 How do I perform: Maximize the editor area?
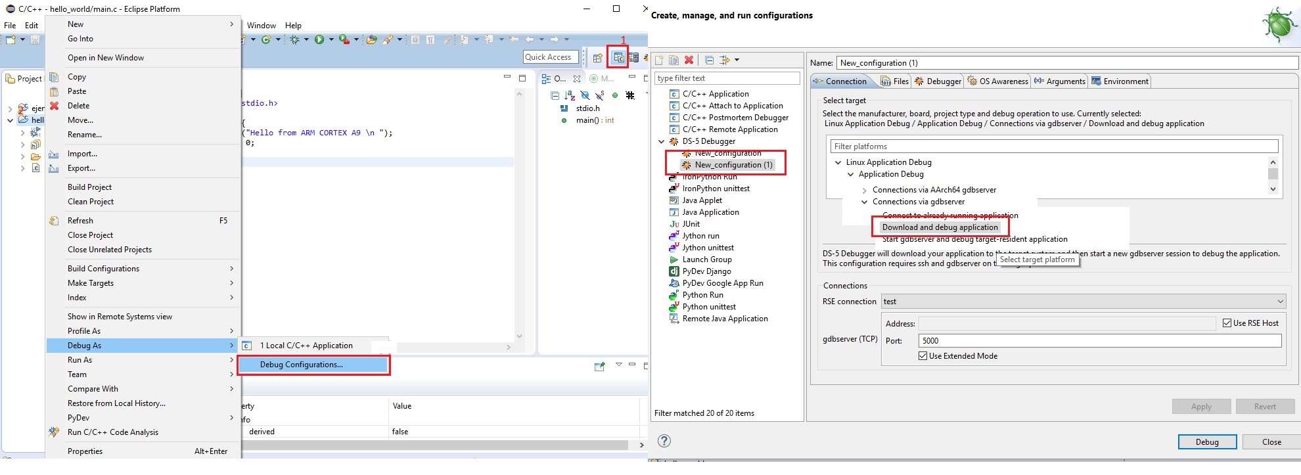coord(522,78)
